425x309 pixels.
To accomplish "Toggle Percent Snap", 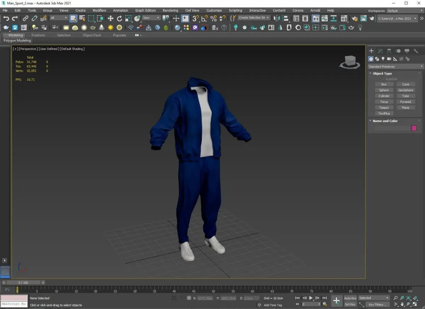I will (x=214, y=18).
